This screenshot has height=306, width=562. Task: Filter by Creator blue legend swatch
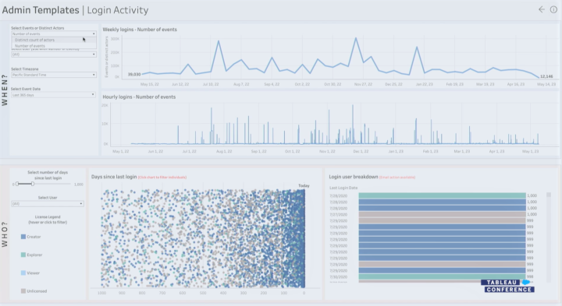[23, 237]
